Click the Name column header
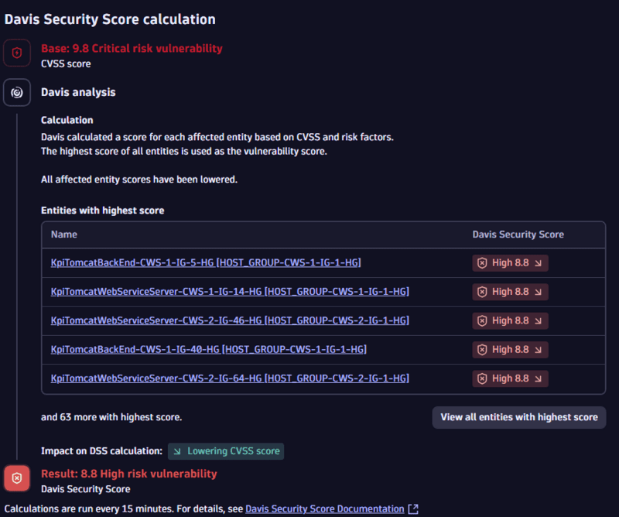 click(x=64, y=235)
